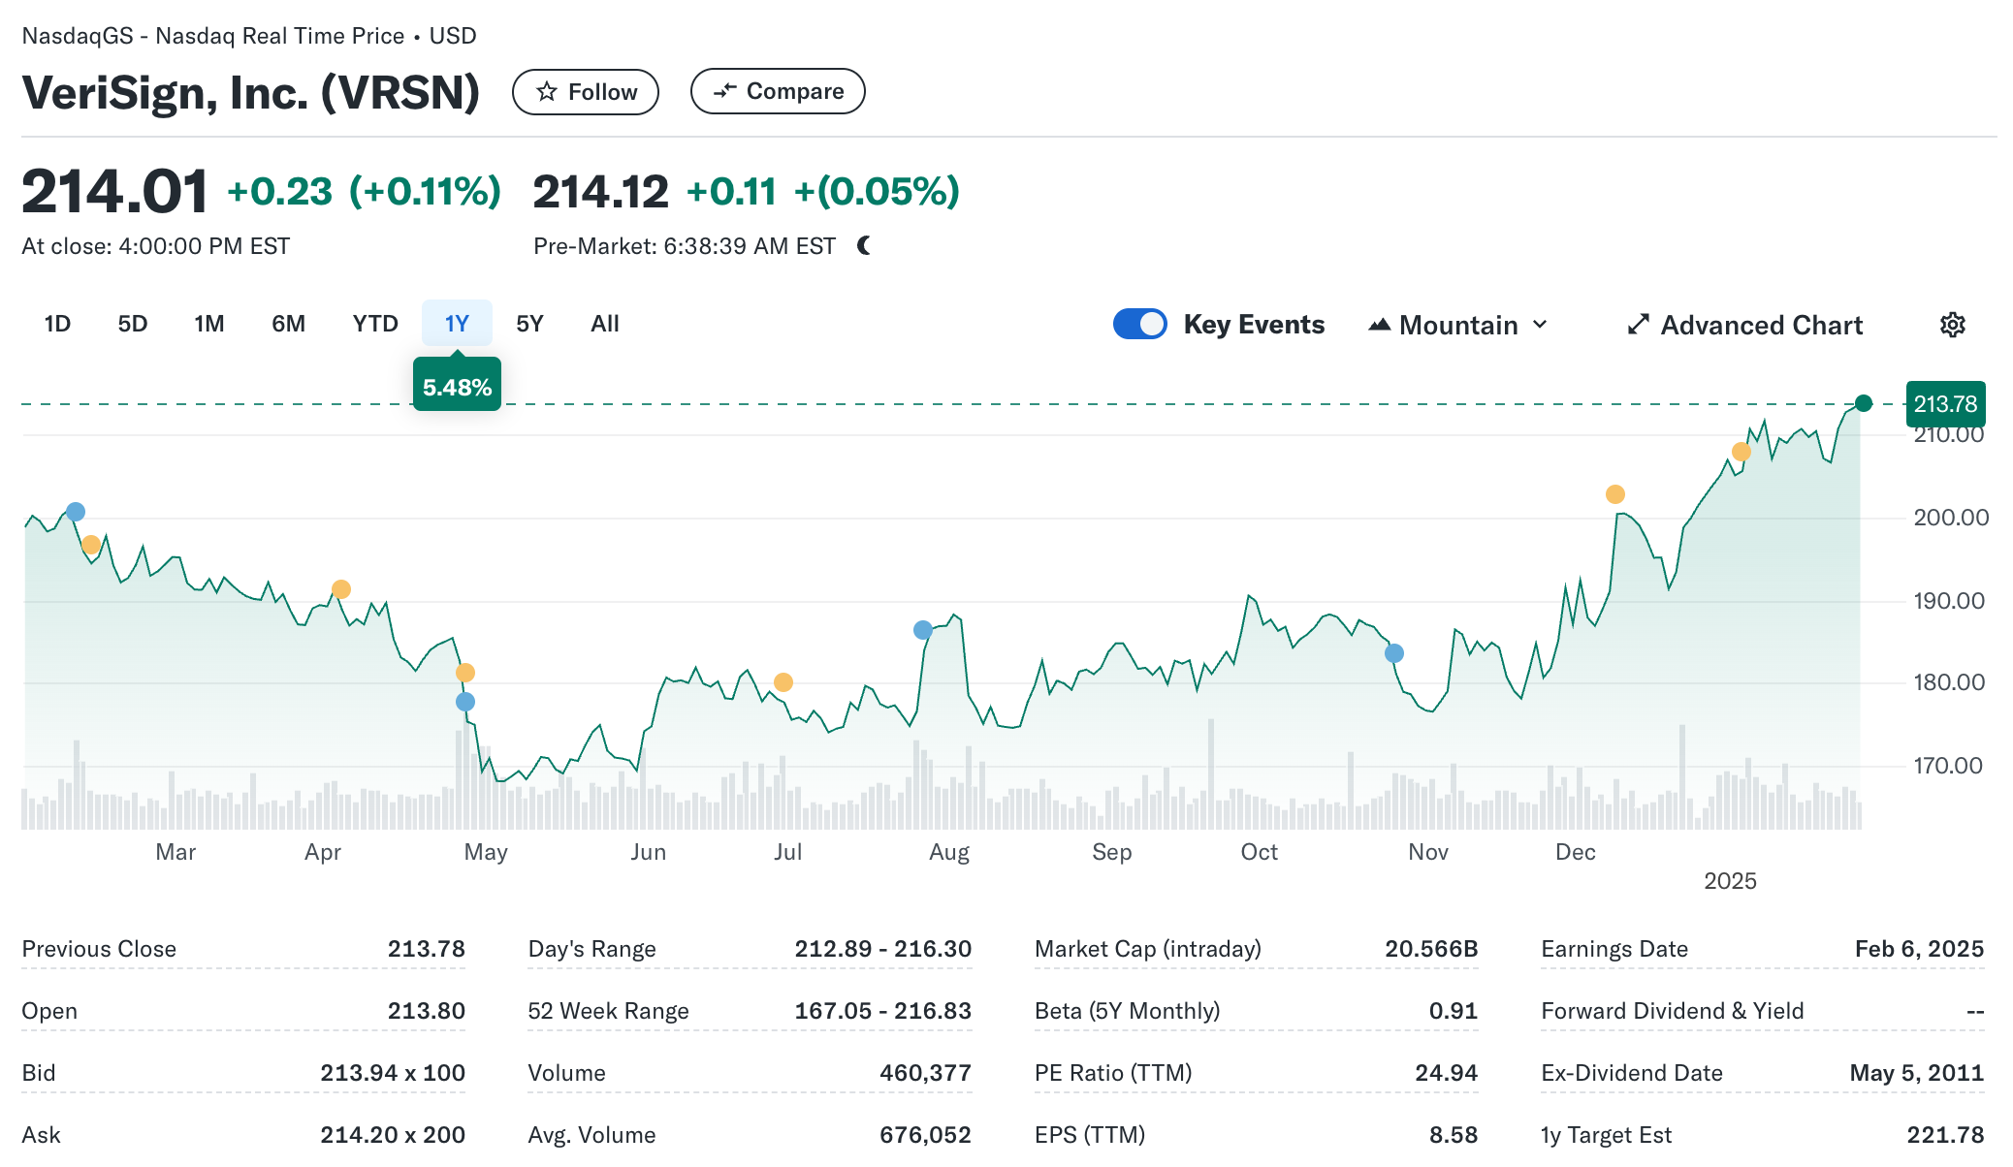Image resolution: width=2013 pixels, height=1167 pixels.
Task: Toggle the Key Events switch off
Action: [x=1139, y=324]
